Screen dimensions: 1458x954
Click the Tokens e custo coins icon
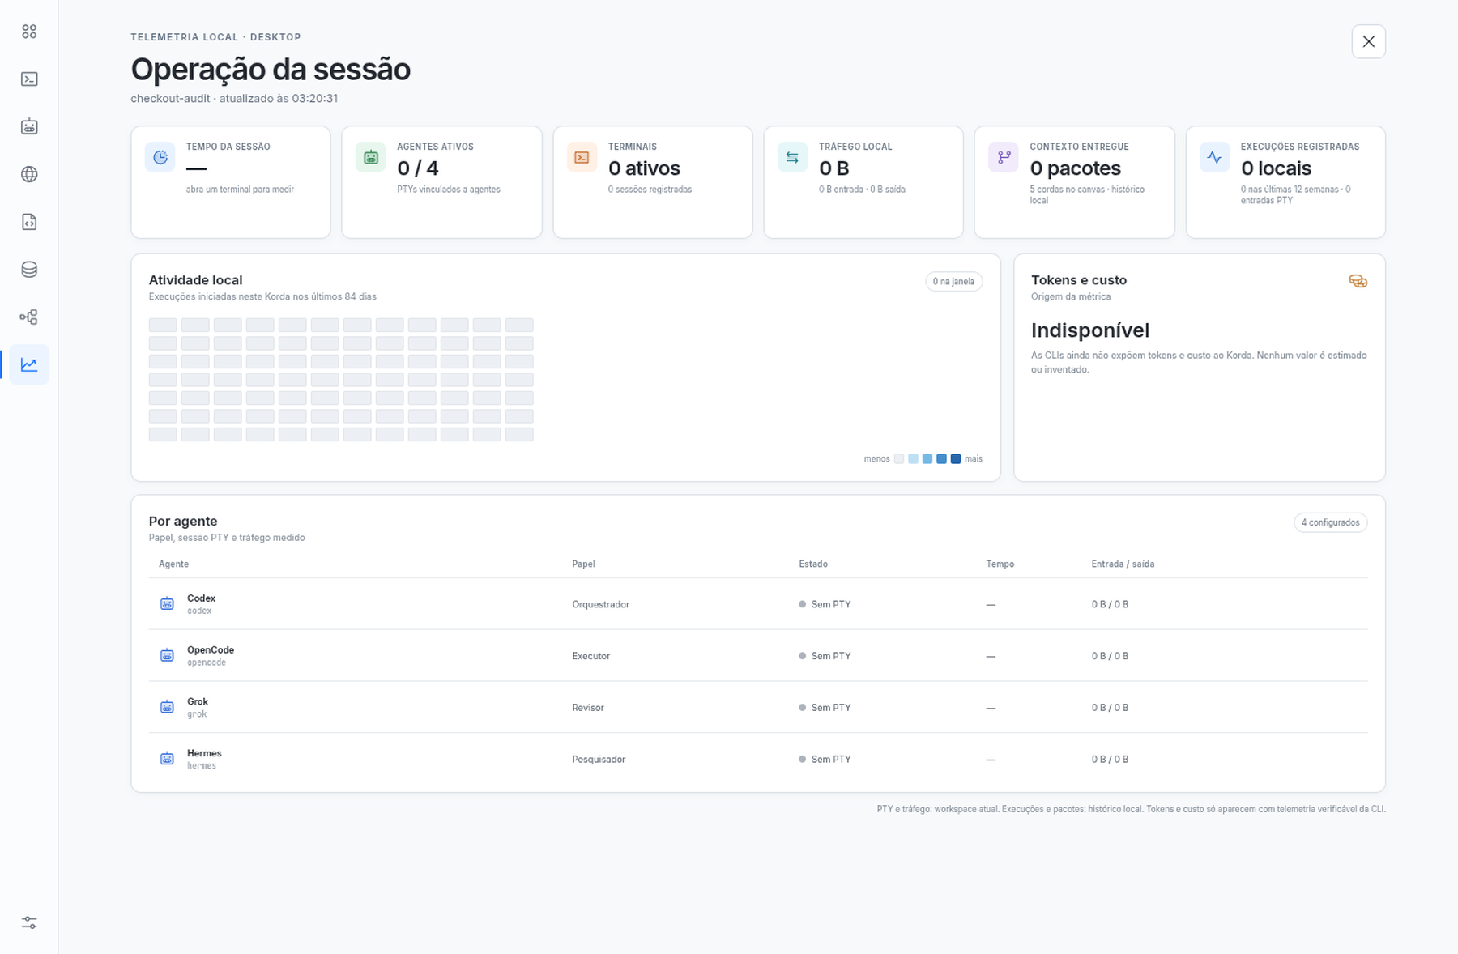click(x=1358, y=281)
